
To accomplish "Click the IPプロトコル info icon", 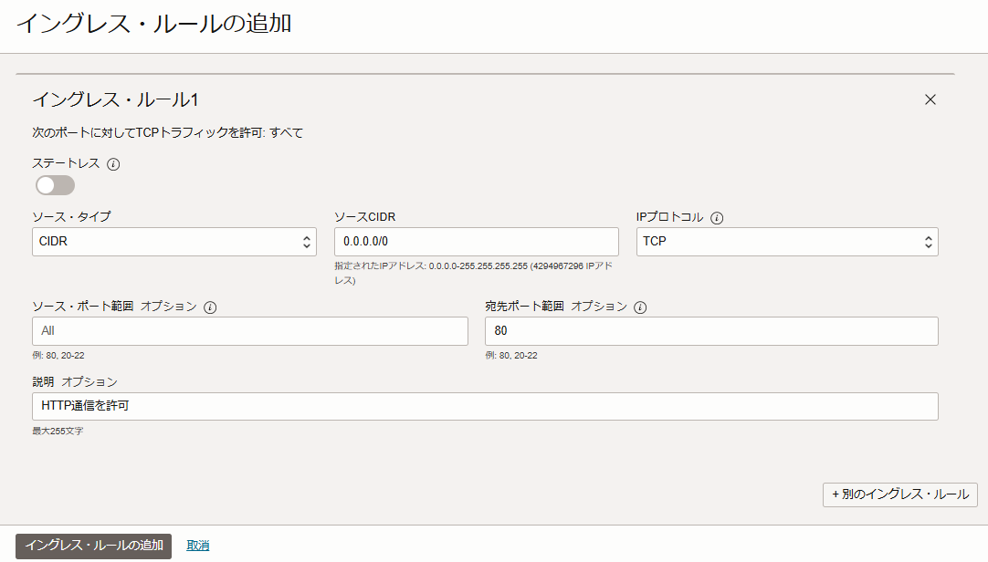I will (717, 218).
